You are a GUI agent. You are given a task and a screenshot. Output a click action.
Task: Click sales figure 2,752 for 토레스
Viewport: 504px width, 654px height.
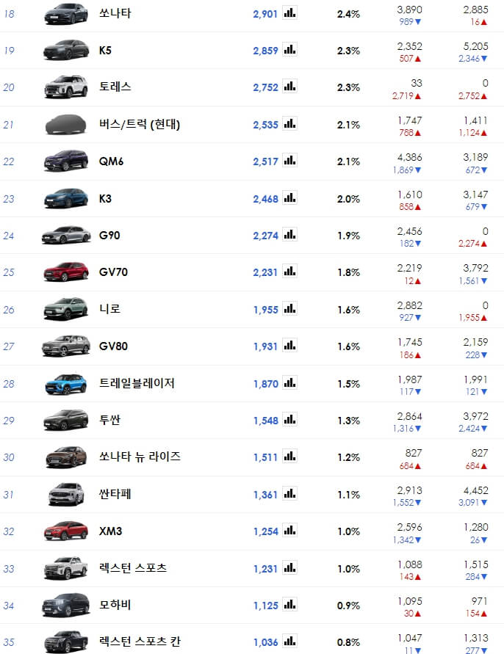(265, 87)
